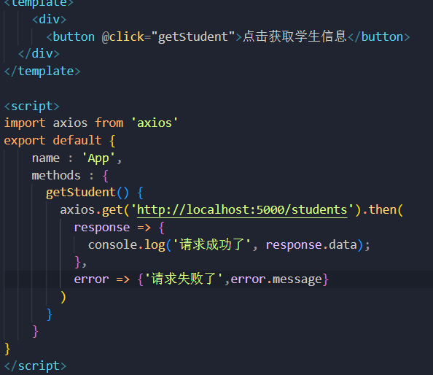The width and height of the screenshot is (433, 375).
Task: Click the methods property key
Action: coord(56,176)
